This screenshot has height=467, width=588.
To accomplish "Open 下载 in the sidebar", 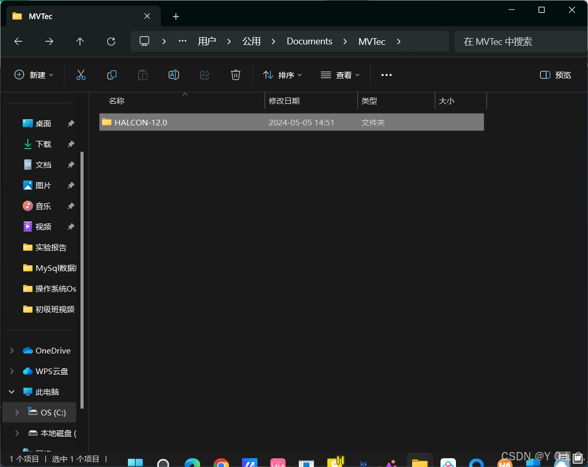I will (43, 144).
